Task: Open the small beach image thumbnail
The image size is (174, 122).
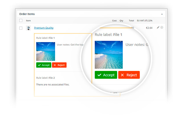Action: (46, 51)
